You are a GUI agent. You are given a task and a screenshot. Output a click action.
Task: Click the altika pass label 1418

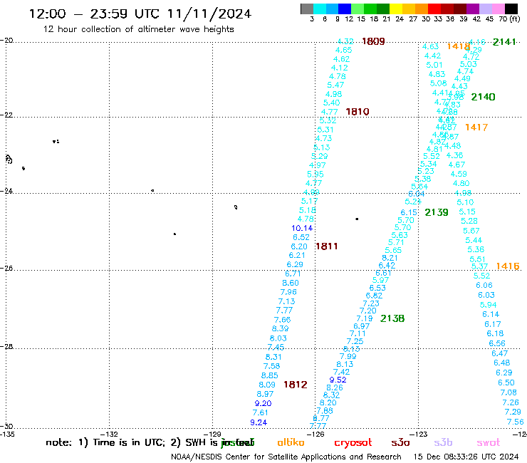pos(458,46)
